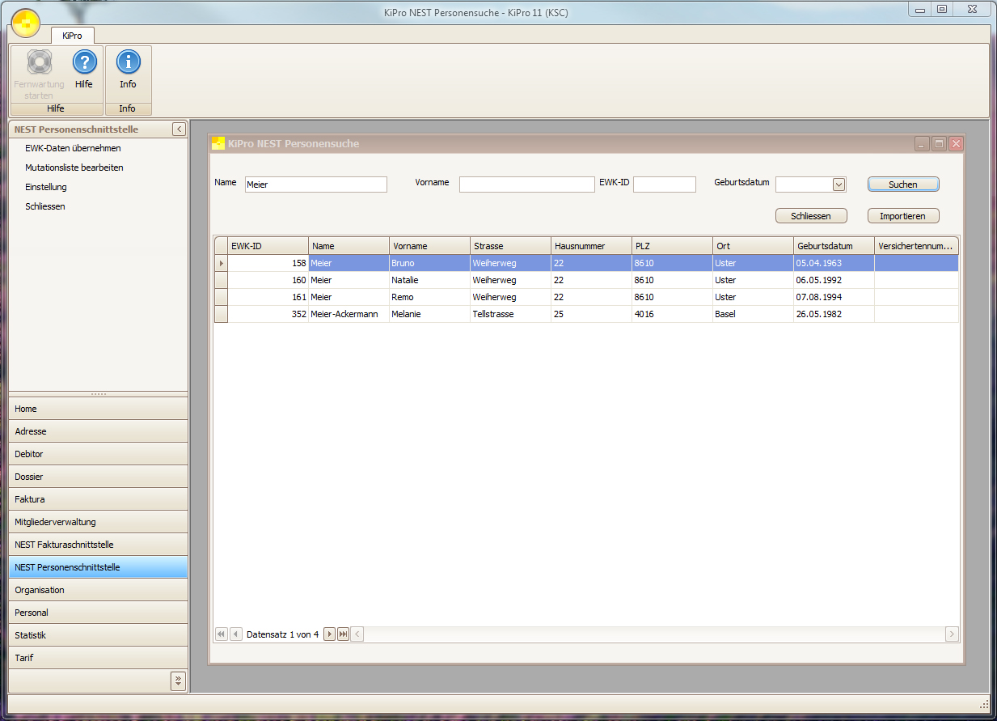The image size is (997, 721).
Task: Click the Hilfe question mark icon
Action: pyautogui.click(x=84, y=63)
